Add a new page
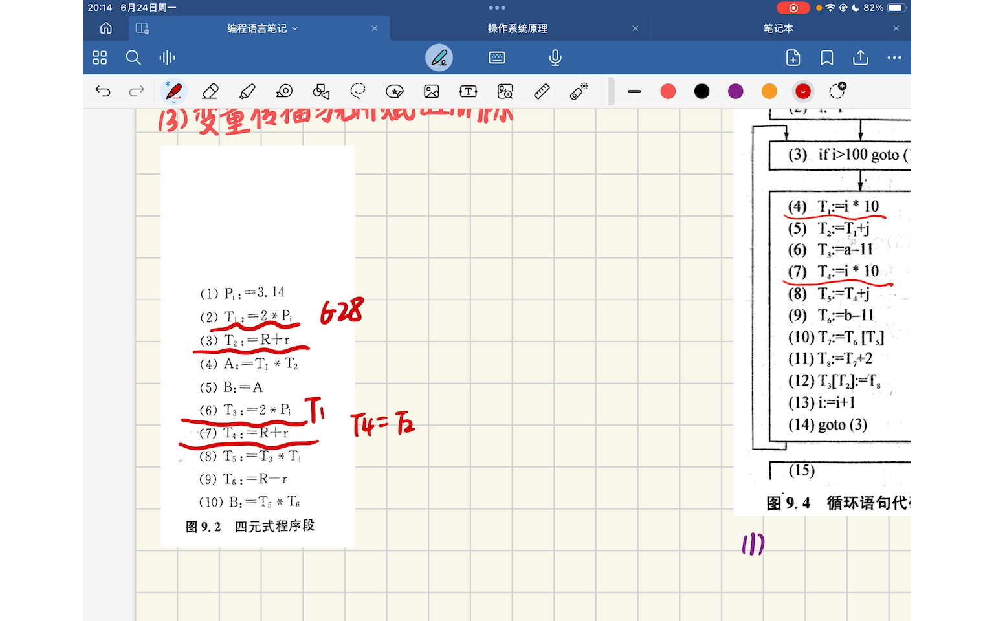Viewport: 994px width, 621px height. coord(793,58)
